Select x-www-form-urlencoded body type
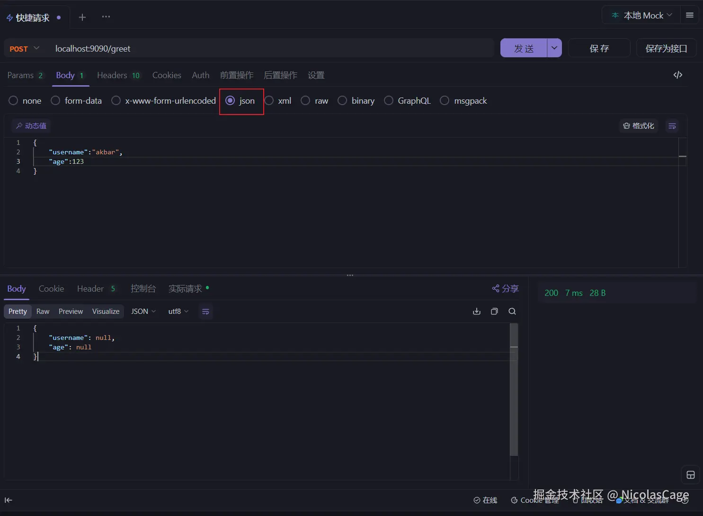This screenshot has width=703, height=516. pos(163,101)
